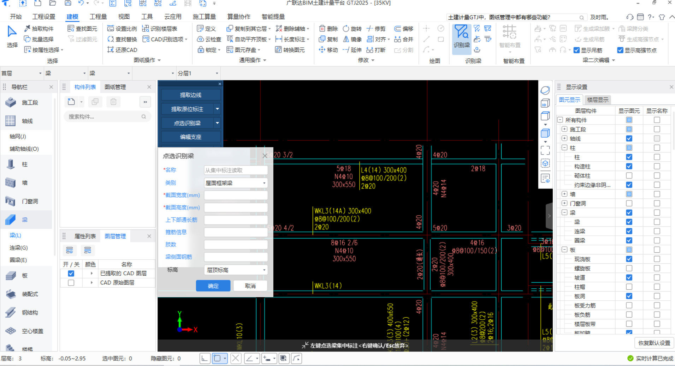Click the 截面宽度(mm) input field
675x366 pixels.
(236, 195)
